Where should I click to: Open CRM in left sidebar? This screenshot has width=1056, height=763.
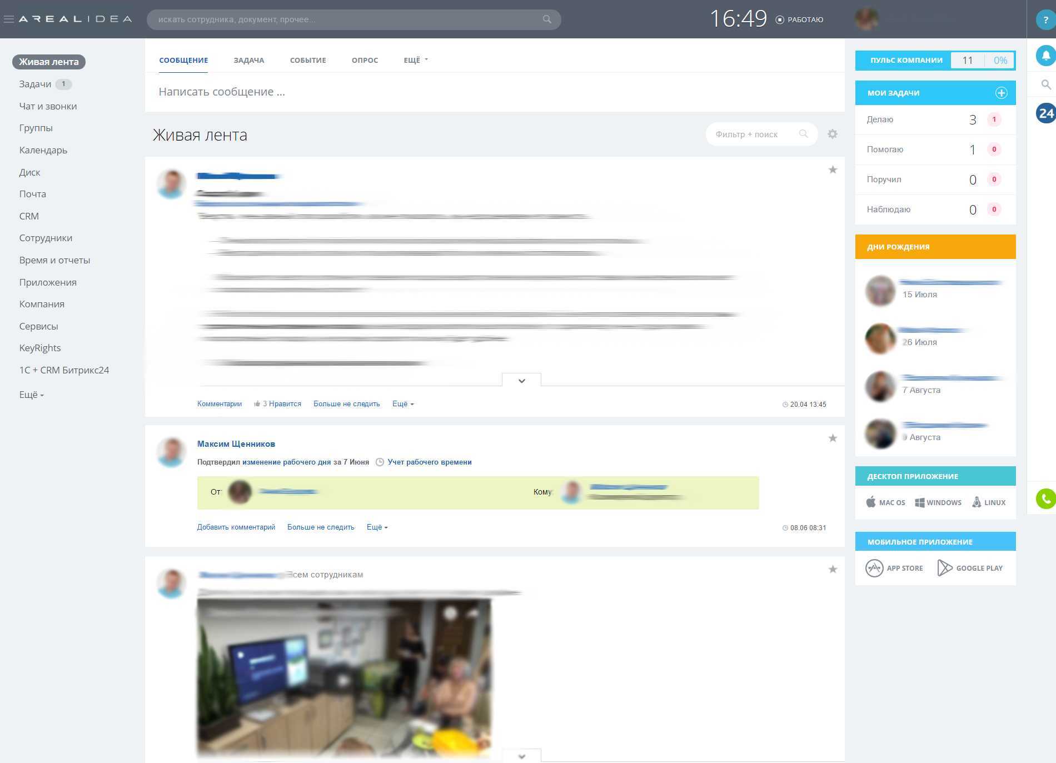click(29, 216)
